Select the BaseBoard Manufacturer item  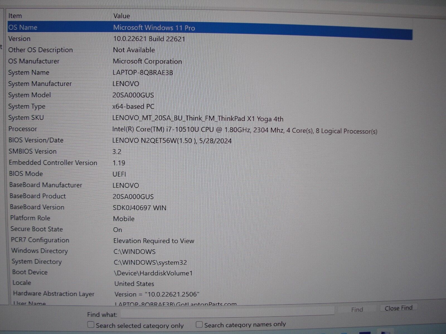click(x=46, y=185)
